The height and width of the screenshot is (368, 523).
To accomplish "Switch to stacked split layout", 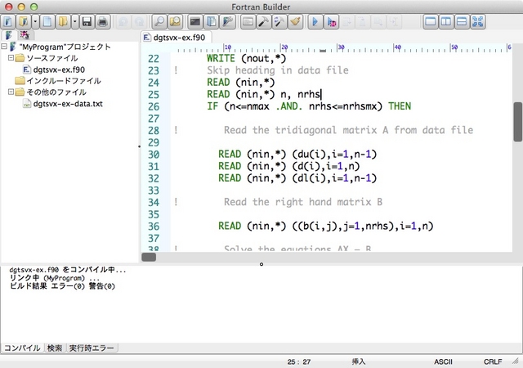I will click(462, 22).
